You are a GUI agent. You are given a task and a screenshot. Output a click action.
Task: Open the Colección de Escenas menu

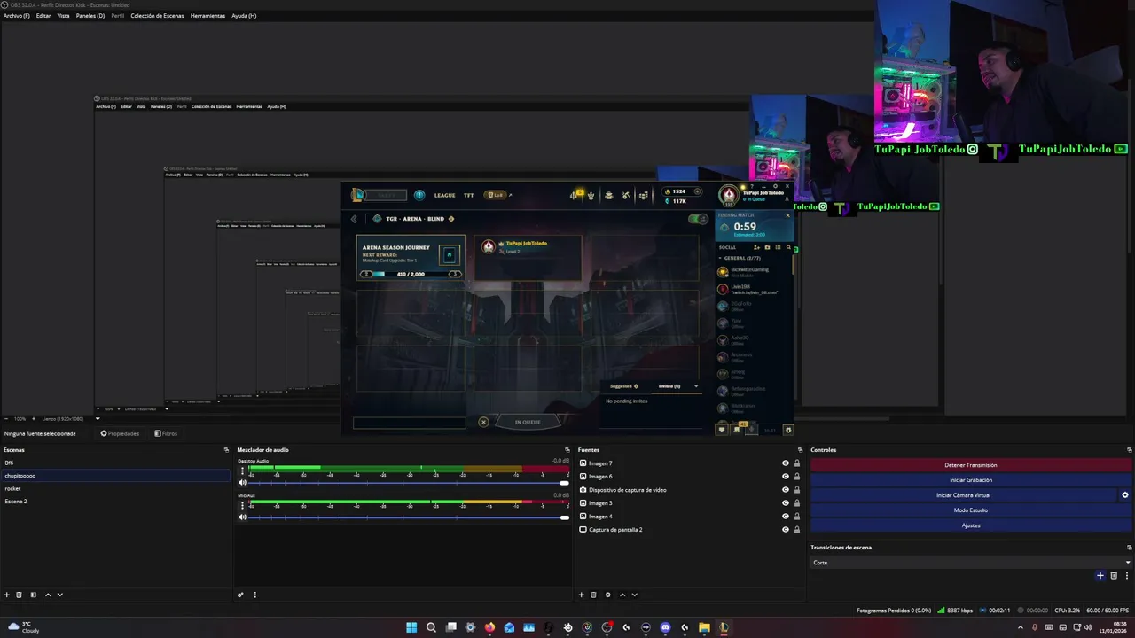(157, 16)
